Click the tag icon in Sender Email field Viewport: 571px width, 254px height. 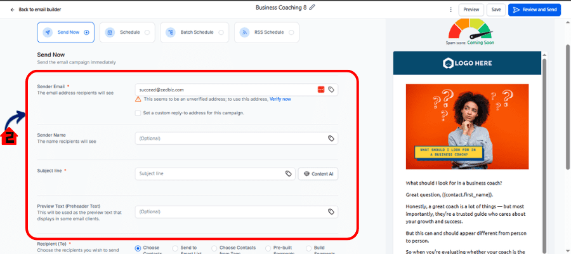pos(331,90)
